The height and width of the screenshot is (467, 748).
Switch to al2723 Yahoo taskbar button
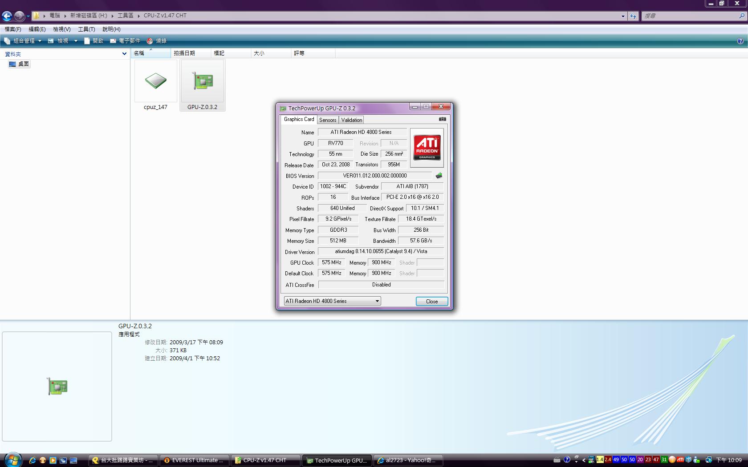408,460
